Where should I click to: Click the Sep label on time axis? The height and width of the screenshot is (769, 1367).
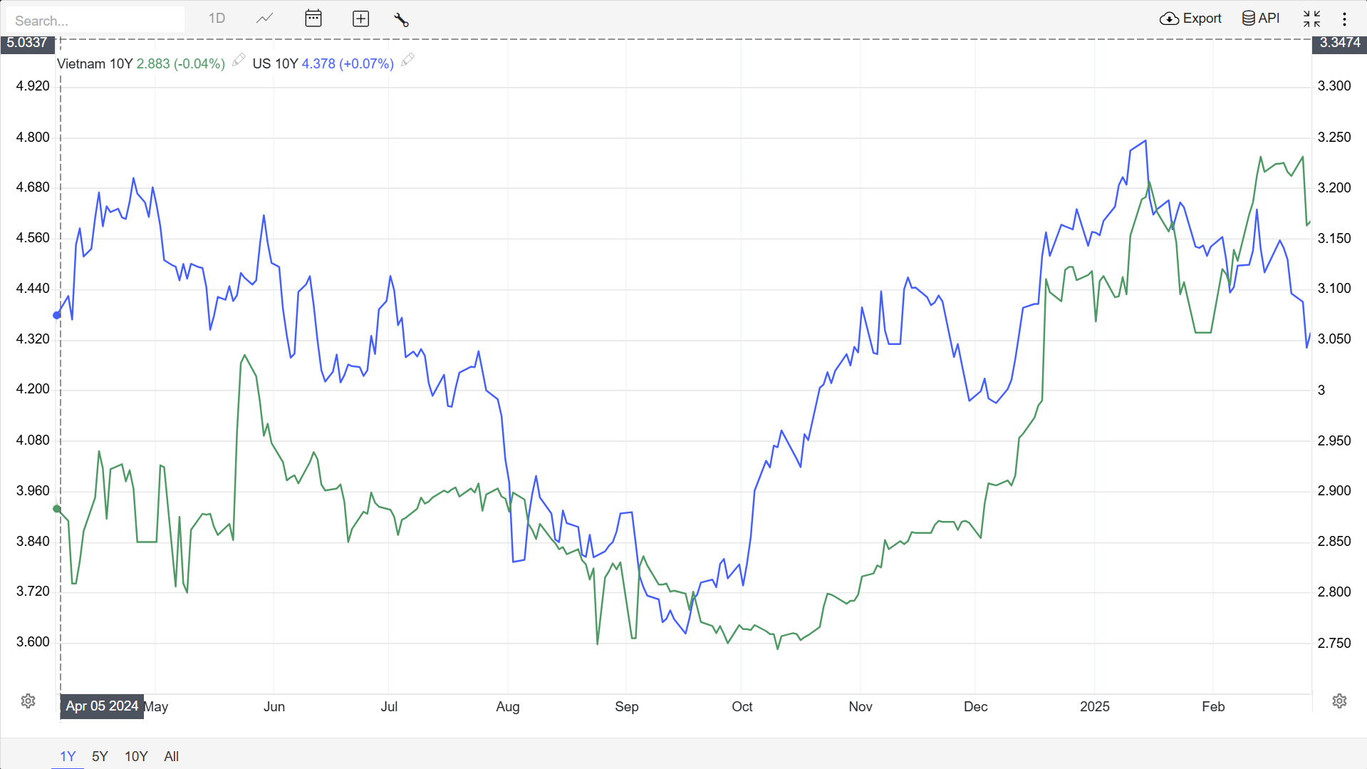click(x=627, y=706)
